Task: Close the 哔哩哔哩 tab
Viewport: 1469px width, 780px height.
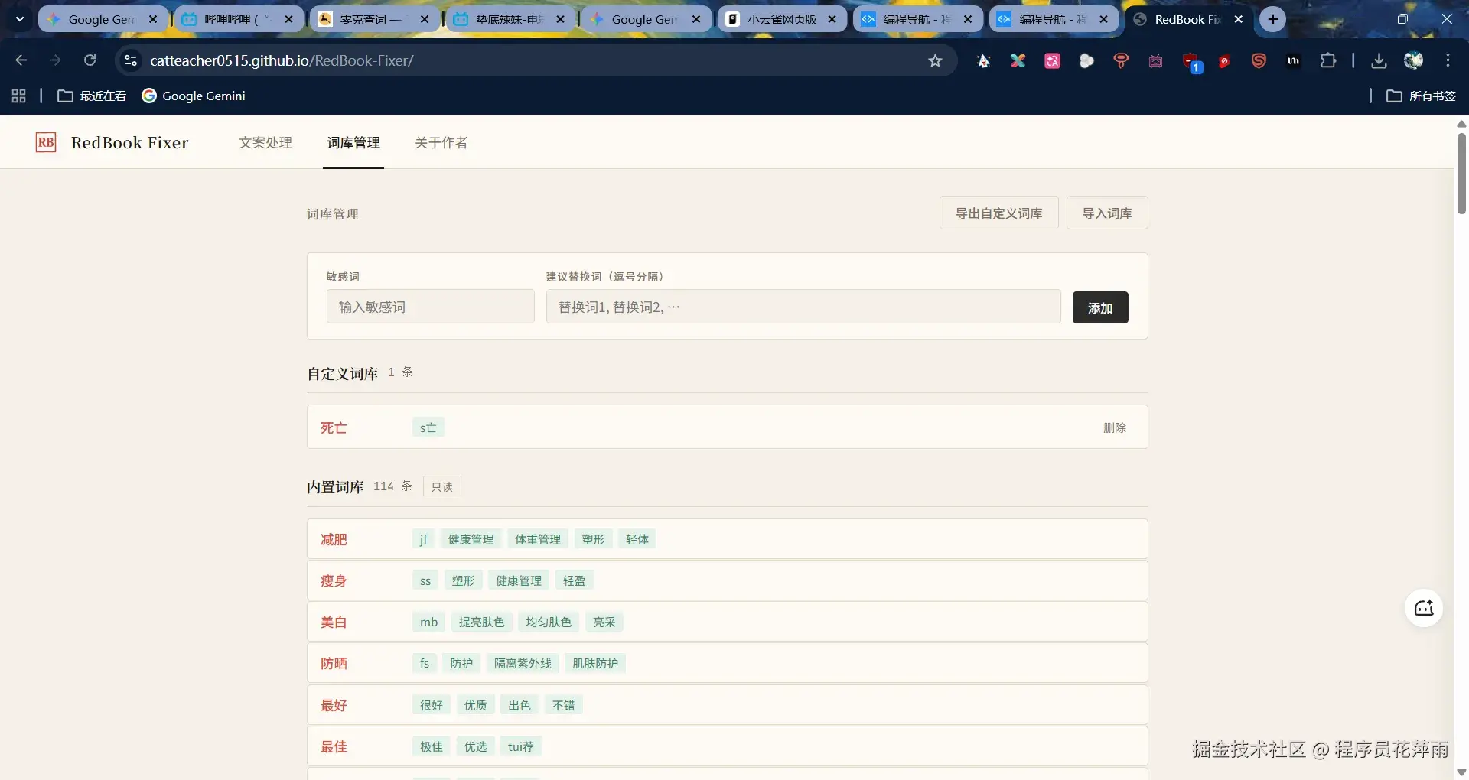Action: point(288,19)
